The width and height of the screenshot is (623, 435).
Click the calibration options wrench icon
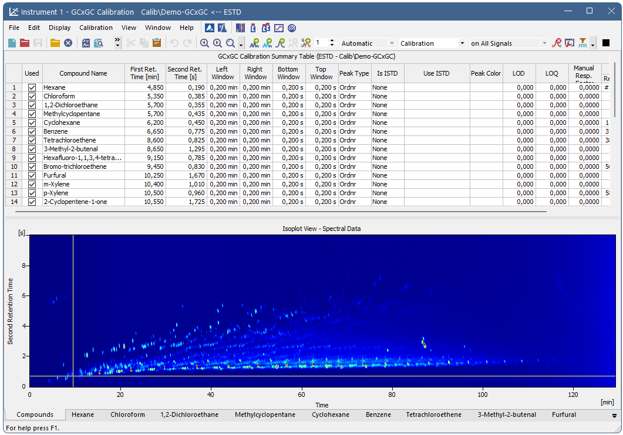point(570,43)
